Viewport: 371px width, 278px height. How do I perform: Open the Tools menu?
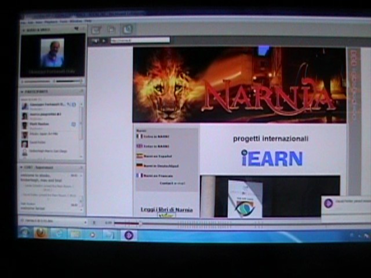63,21
